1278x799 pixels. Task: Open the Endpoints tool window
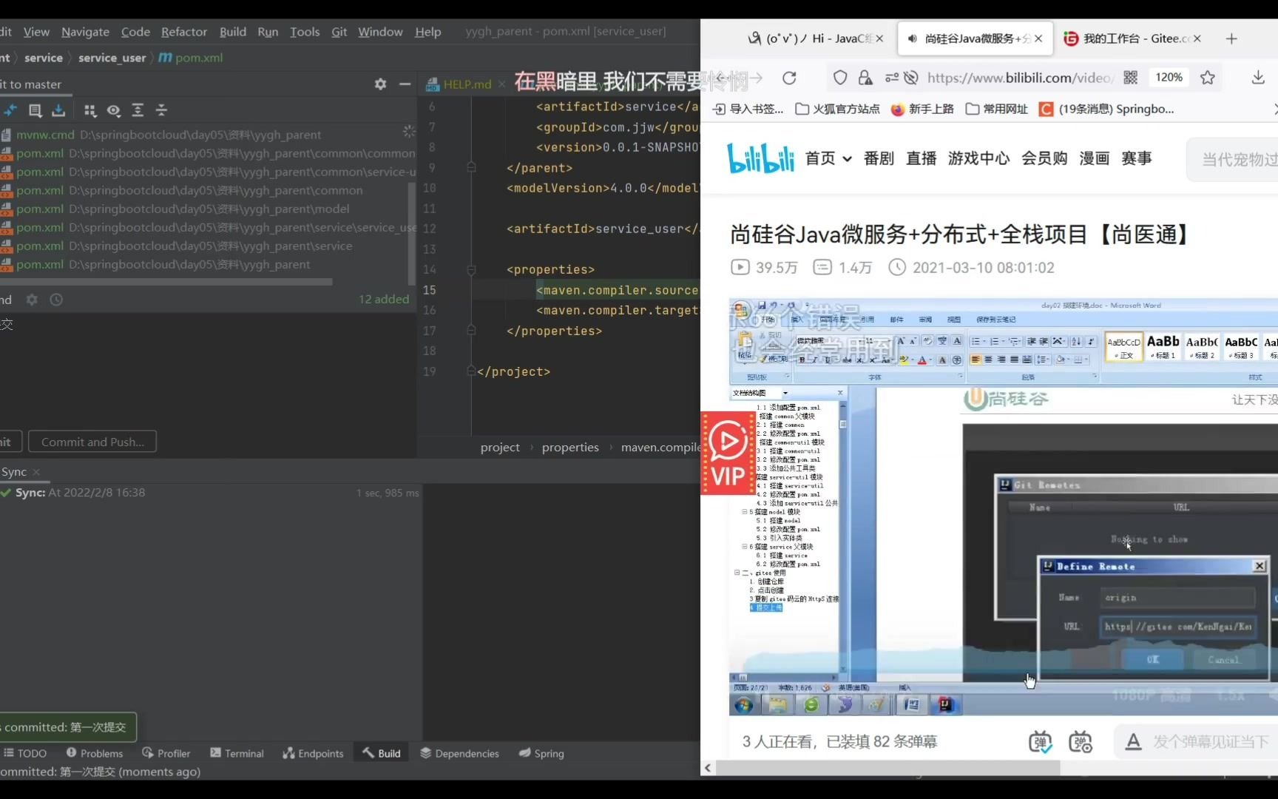tap(313, 753)
